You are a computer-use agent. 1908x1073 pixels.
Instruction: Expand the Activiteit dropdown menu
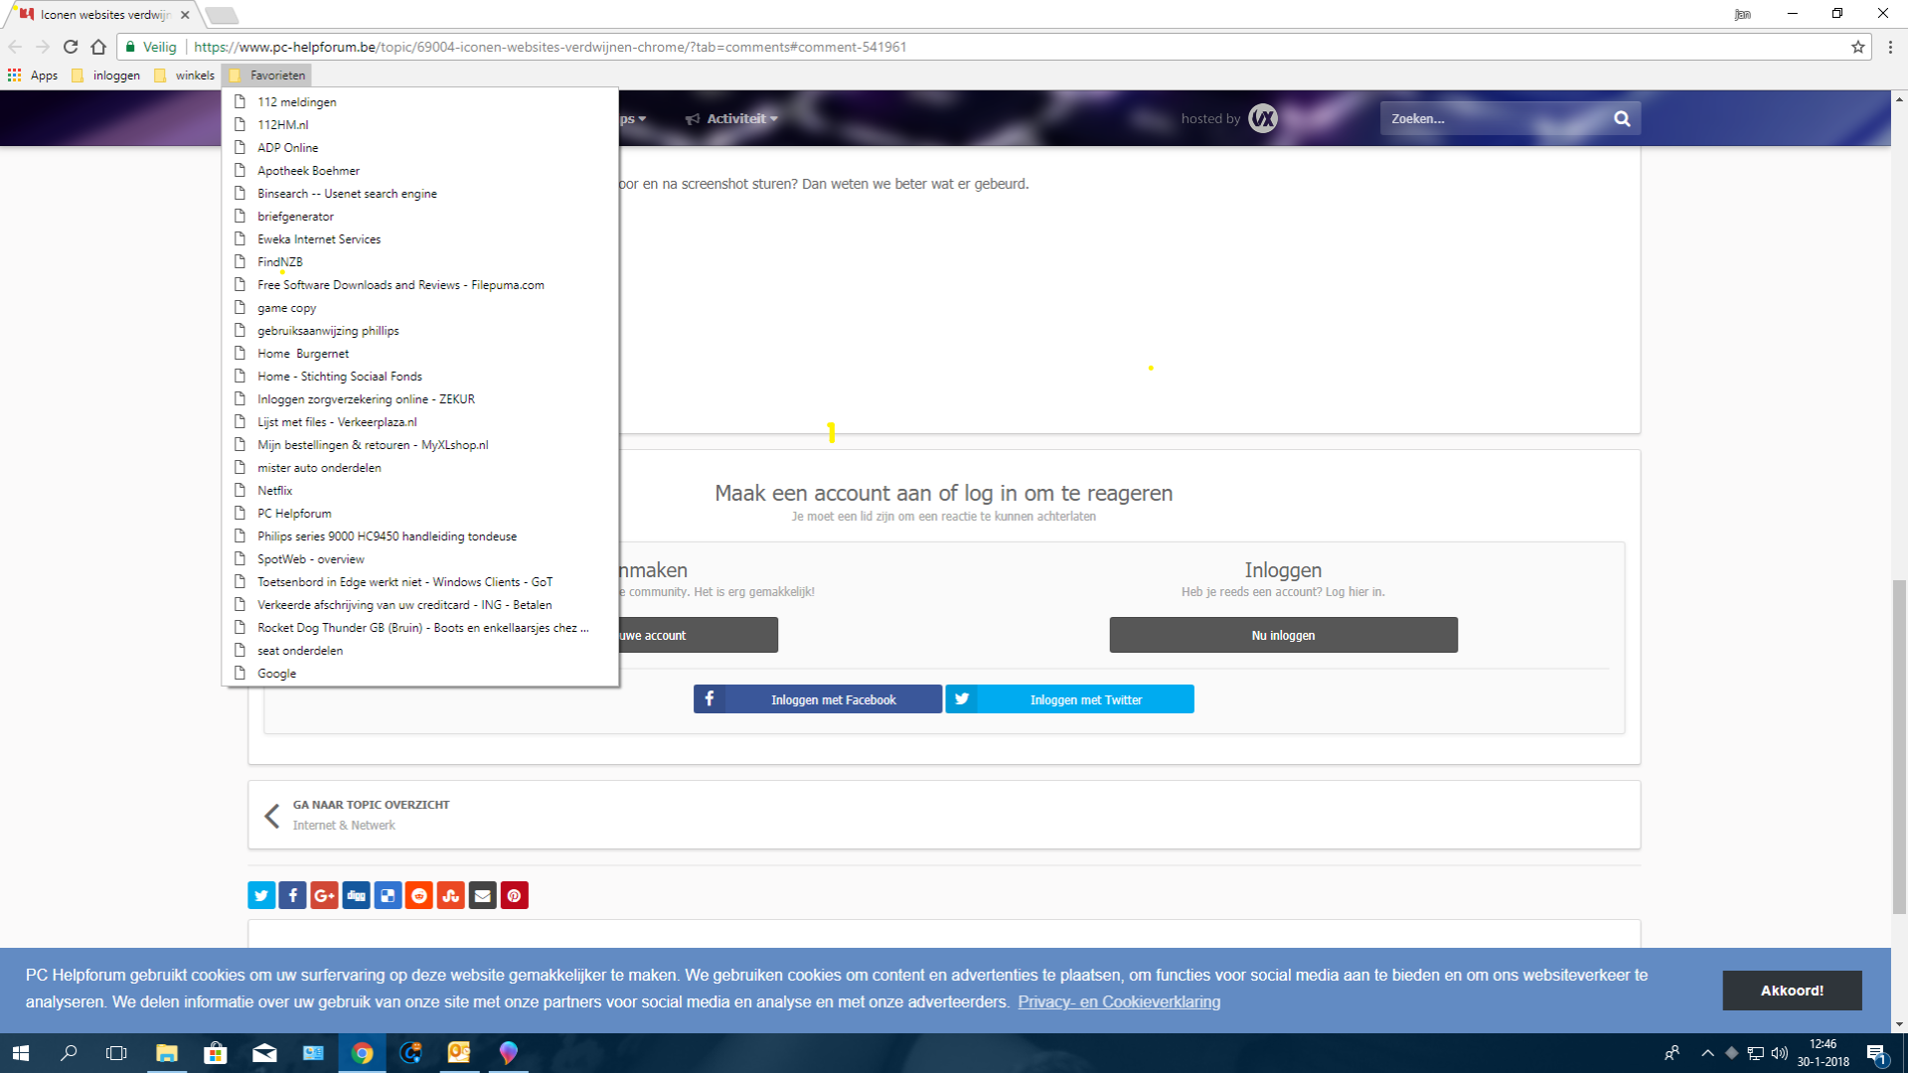pos(732,118)
